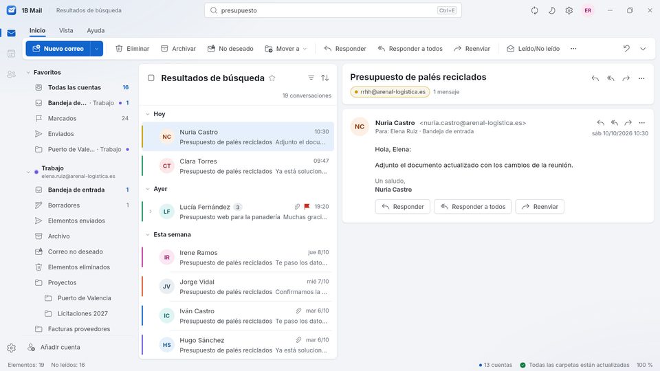Viewport: 660px width, 371px height.
Task: Click Responder a todos button below the message
Action: [x=473, y=207]
